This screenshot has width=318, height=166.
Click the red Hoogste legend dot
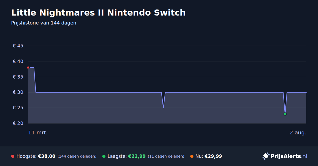tap(13, 156)
